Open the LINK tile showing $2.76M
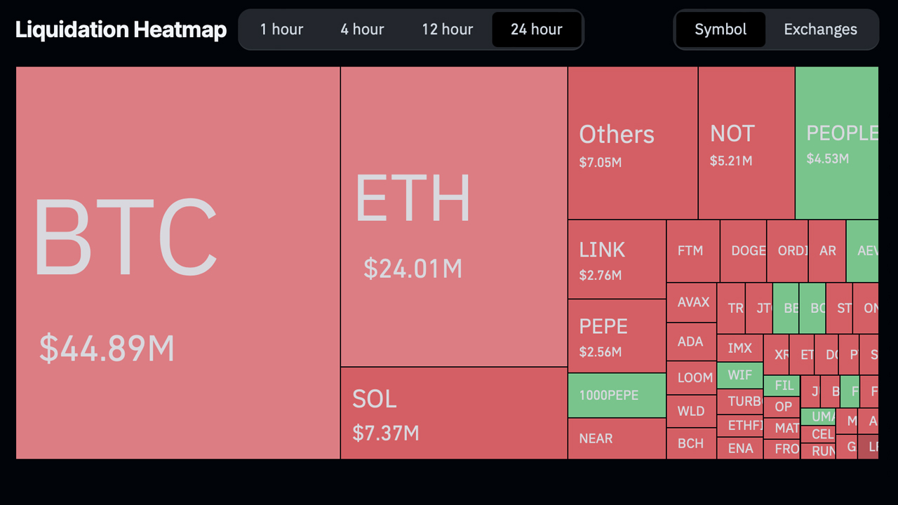 click(x=616, y=260)
